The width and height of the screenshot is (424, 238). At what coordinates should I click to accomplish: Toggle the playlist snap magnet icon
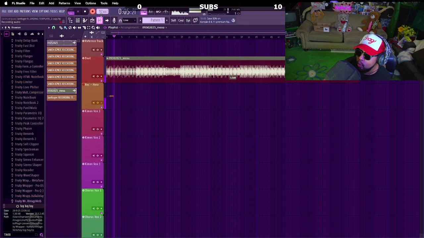pos(53,27)
